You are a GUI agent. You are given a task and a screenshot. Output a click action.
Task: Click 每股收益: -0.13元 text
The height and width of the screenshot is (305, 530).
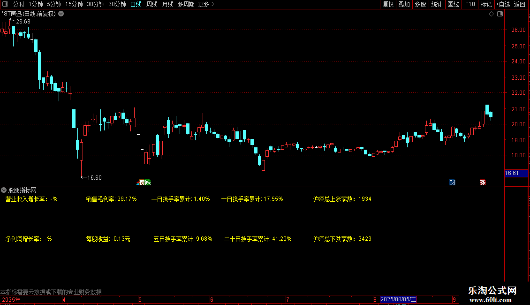(x=108, y=239)
